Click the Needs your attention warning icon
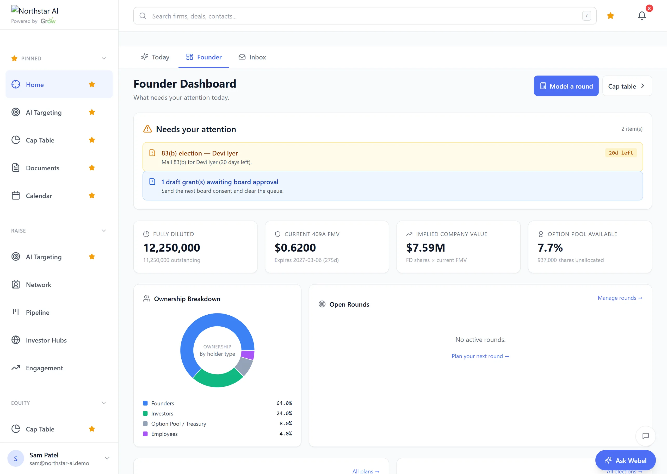Viewport: 667px width, 474px height. (x=148, y=129)
